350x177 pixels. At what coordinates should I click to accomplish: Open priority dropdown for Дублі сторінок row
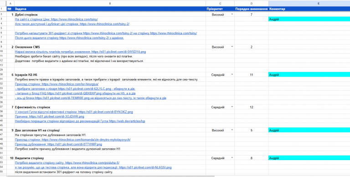[232, 15]
